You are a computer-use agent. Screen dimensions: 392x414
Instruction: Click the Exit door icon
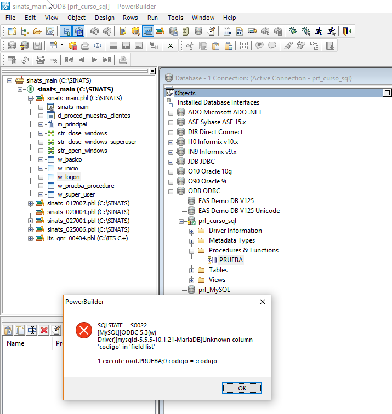[347, 31]
